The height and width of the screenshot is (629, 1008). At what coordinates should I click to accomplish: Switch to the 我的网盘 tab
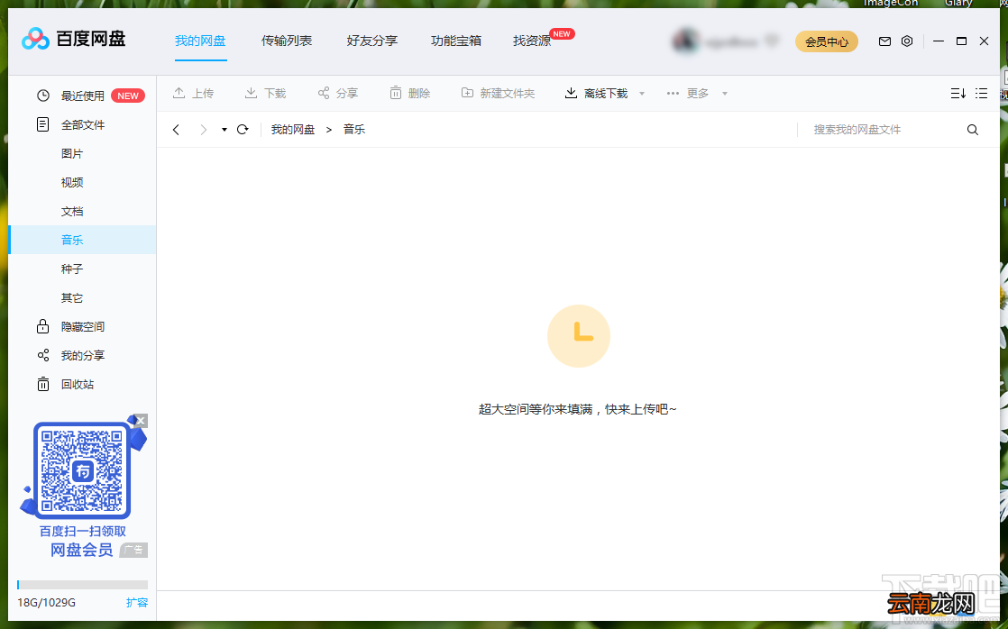coord(200,41)
